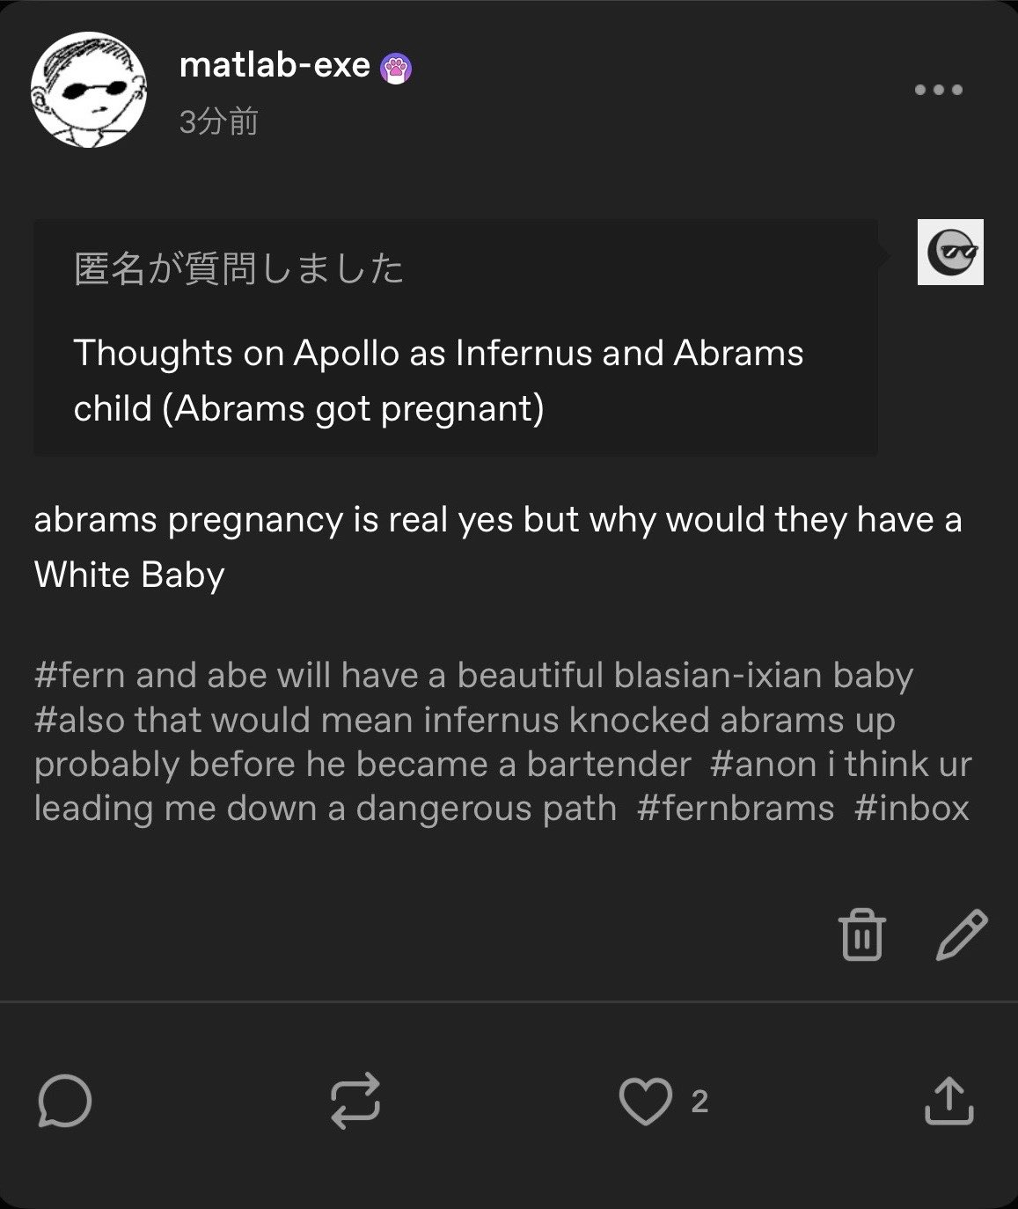Screen dimensions: 1018x1209
Task: Open the matlab-exe username link
Action: tap(275, 65)
